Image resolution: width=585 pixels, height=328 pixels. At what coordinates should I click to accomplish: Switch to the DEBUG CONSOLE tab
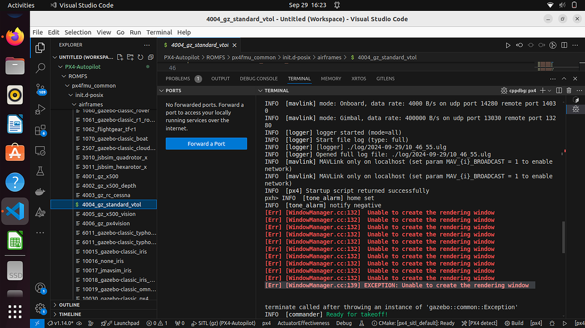click(259, 79)
